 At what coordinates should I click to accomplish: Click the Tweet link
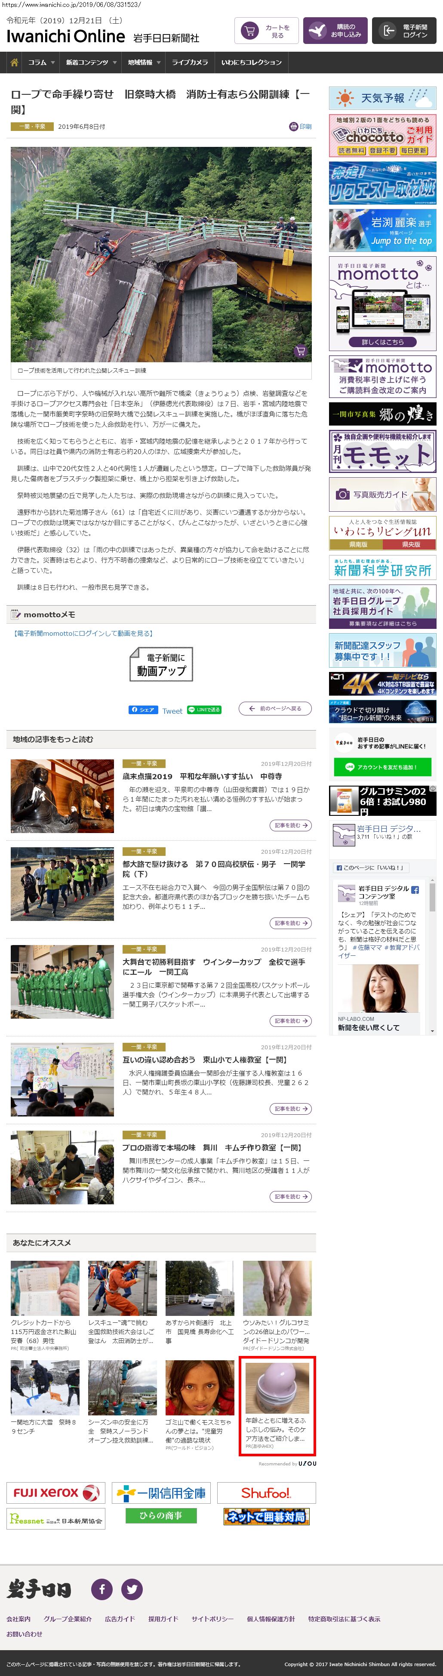[x=172, y=710]
